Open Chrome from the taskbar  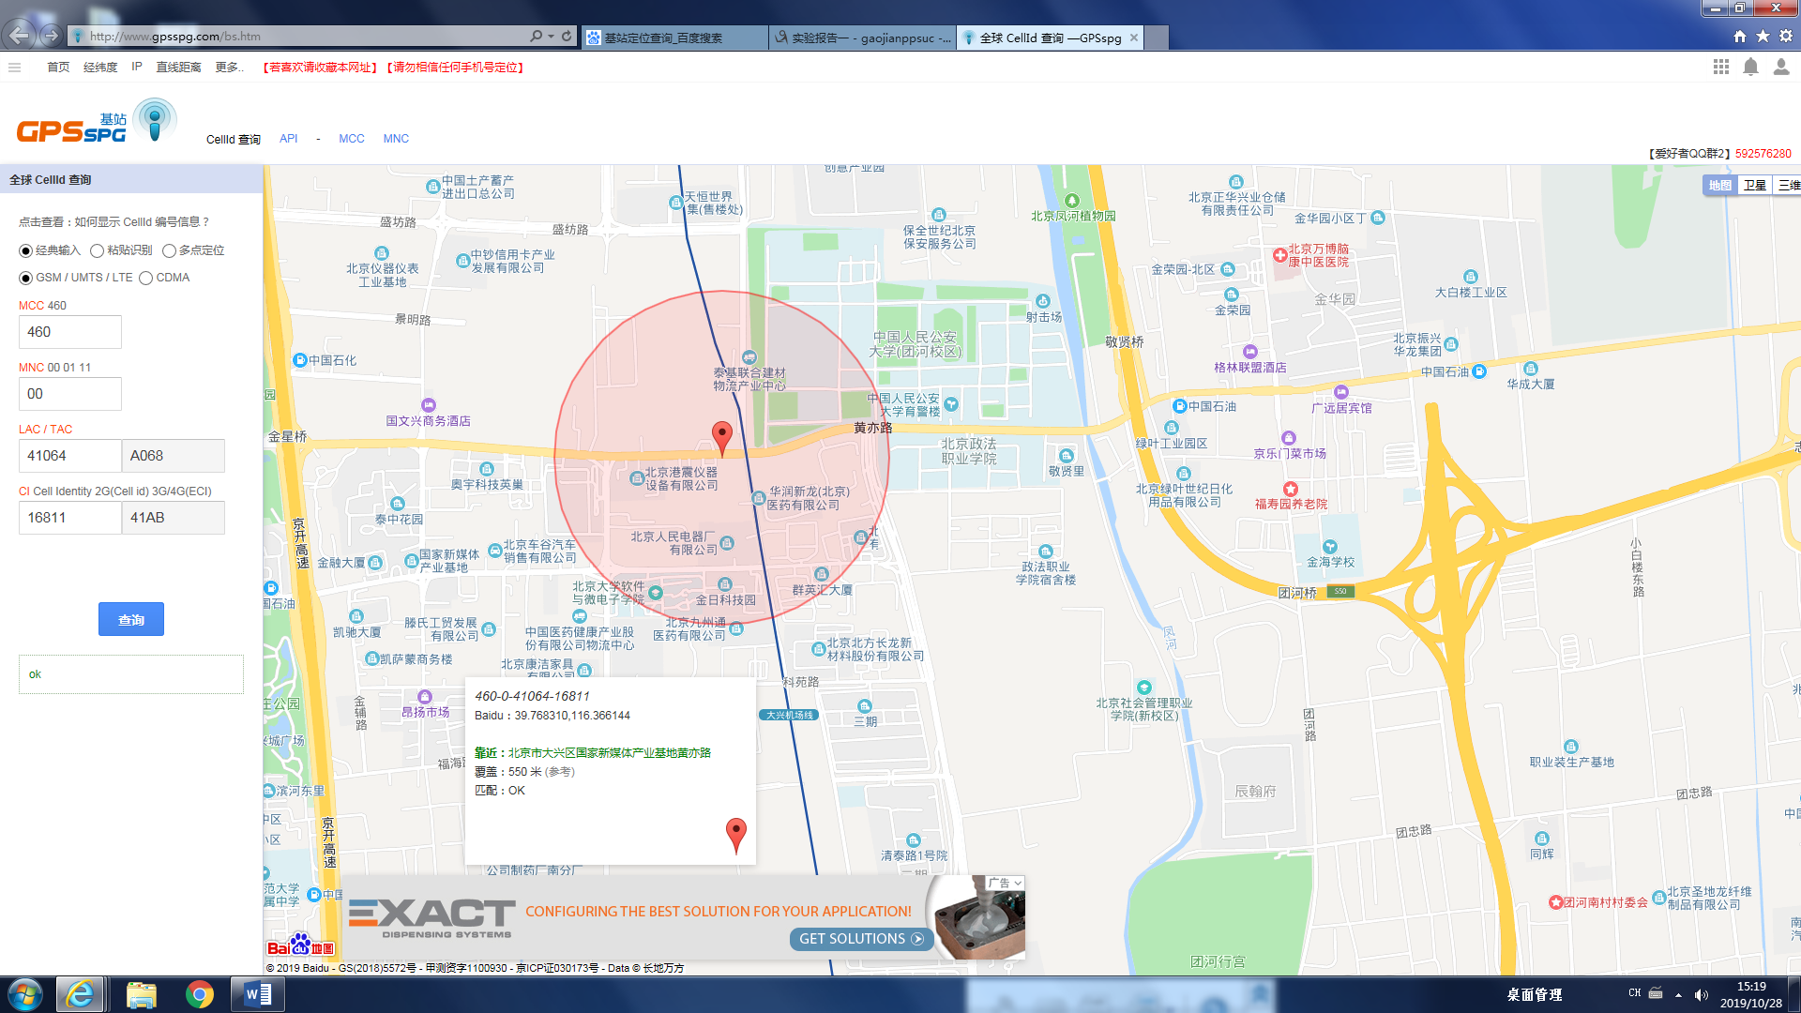click(199, 994)
